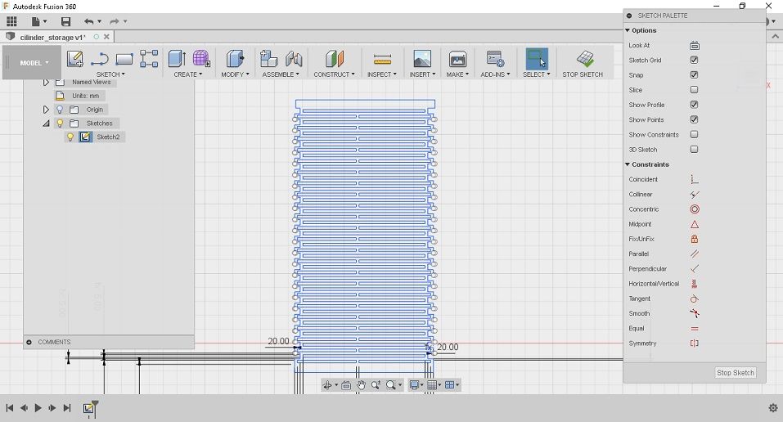Click the Construct plane icon
The image size is (783, 422).
point(334,58)
